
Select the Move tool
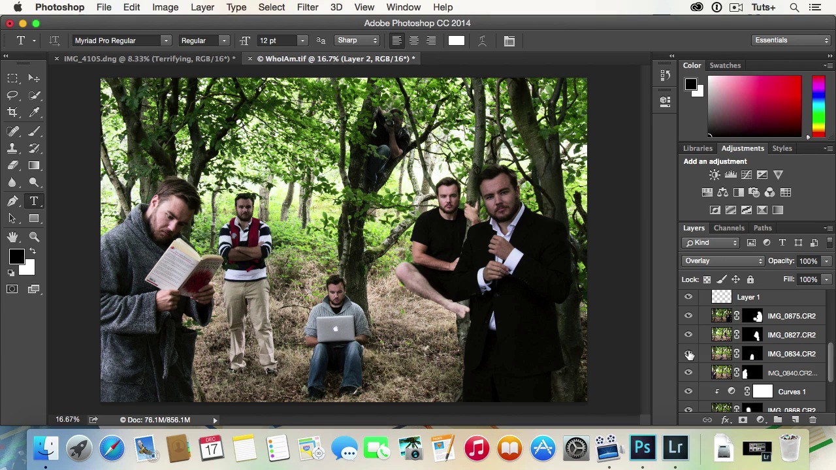[34, 78]
